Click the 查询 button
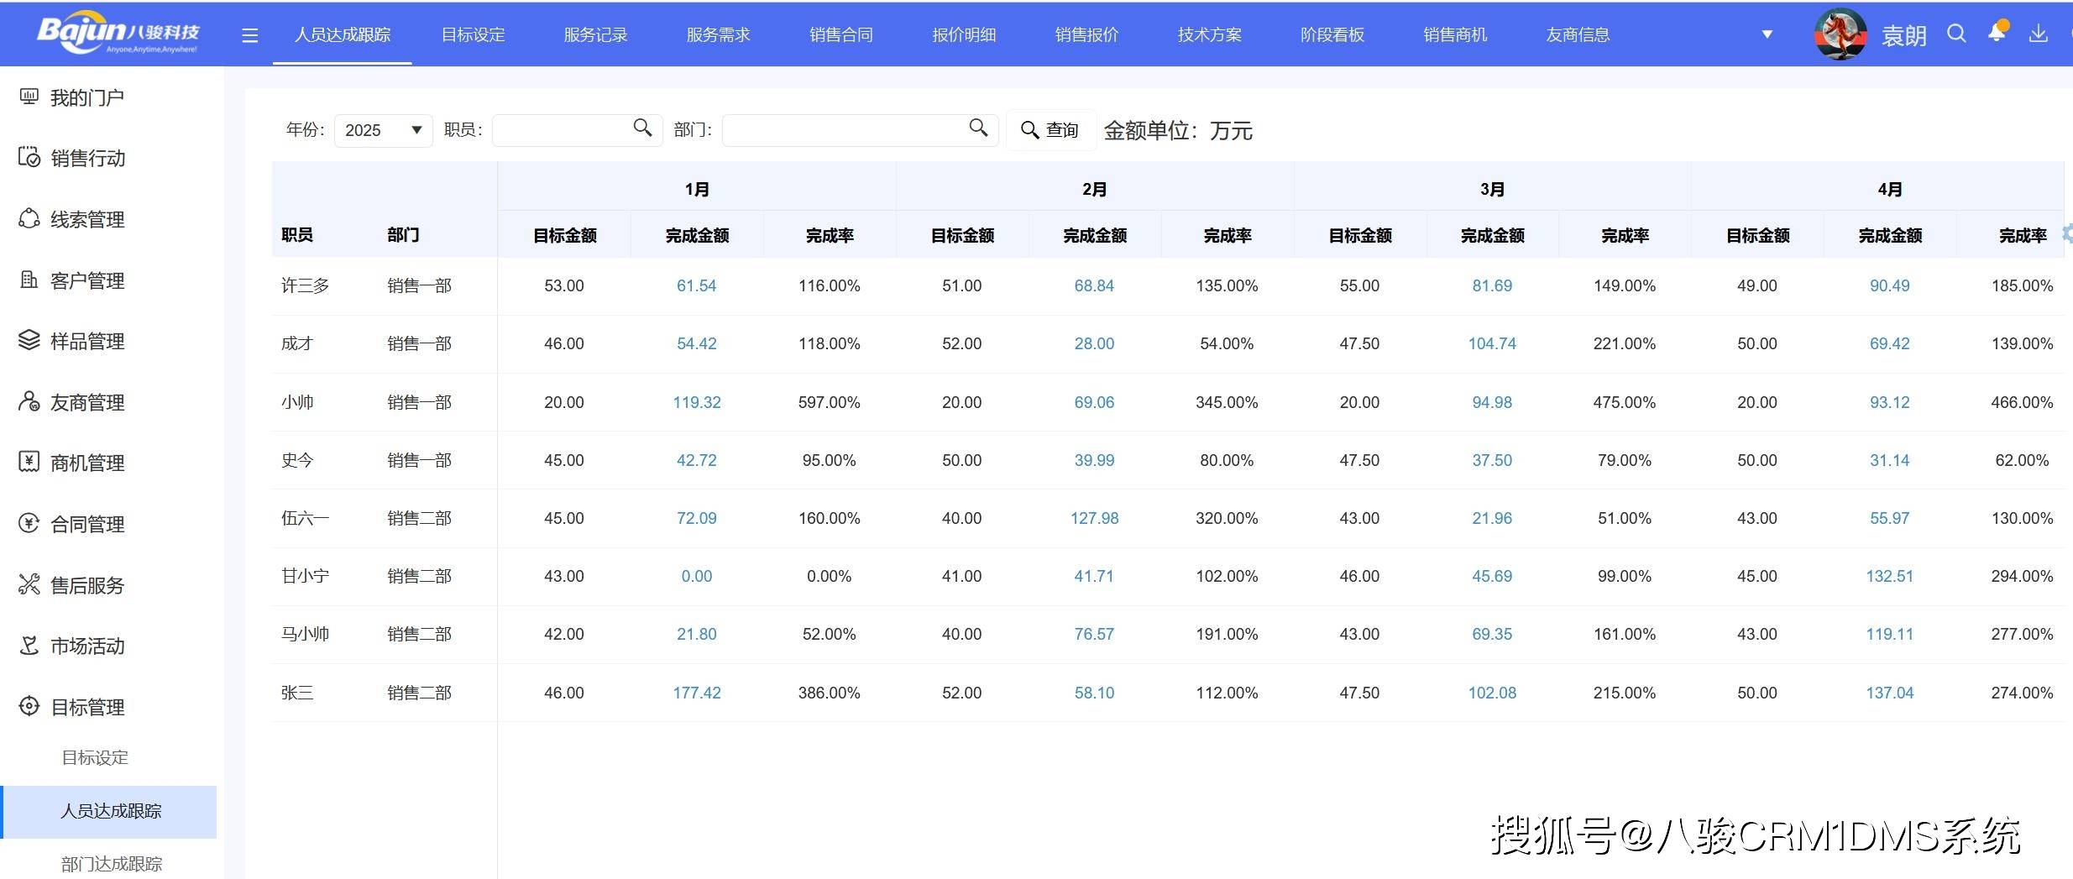Viewport: 2073px width, 879px height. tap(1050, 130)
